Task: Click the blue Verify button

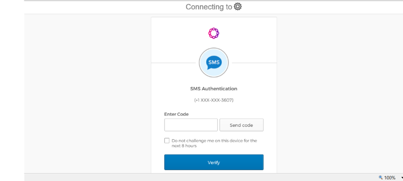Action: [x=214, y=162]
